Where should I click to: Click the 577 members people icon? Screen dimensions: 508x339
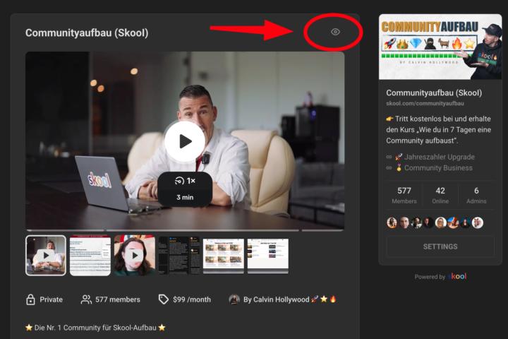click(86, 299)
